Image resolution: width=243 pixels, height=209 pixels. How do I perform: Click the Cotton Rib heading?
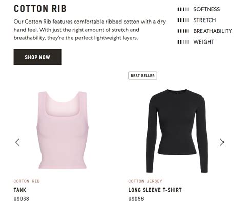coord(40,9)
